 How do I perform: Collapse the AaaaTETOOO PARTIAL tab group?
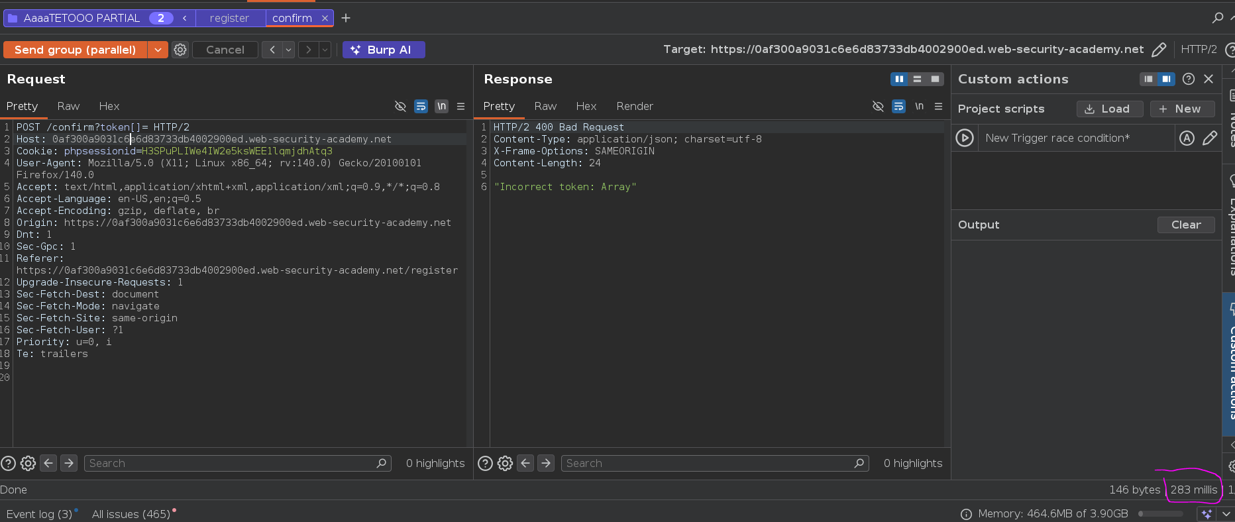coord(185,18)
